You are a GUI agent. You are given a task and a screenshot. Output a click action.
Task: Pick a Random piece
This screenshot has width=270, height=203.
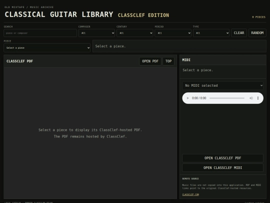(x=257, y=33)
